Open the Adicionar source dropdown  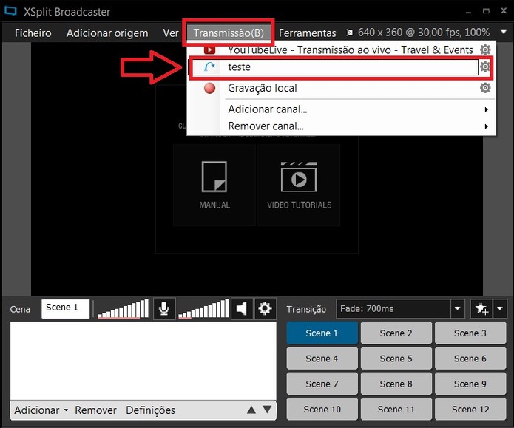[x=41, y=410]
